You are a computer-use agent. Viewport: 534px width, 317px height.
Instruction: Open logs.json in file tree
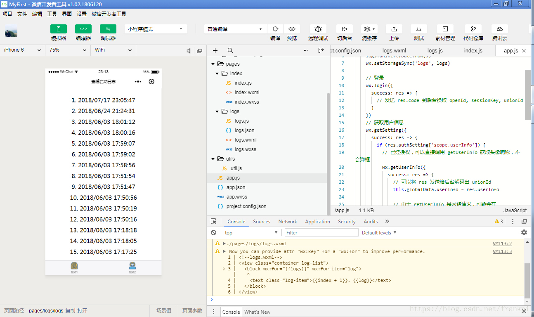click(244, 130)
